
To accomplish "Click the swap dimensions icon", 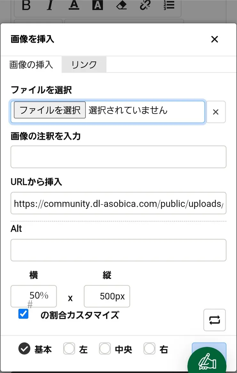I will pyautogui.click(x=214, y=320).
